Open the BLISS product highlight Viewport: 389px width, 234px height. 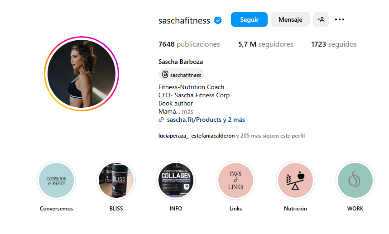(116, 181)
